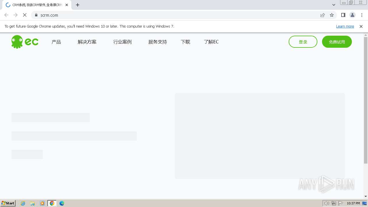Open the tab search dropdown
This screenshot has width=368, height=207.
[334, 5]
